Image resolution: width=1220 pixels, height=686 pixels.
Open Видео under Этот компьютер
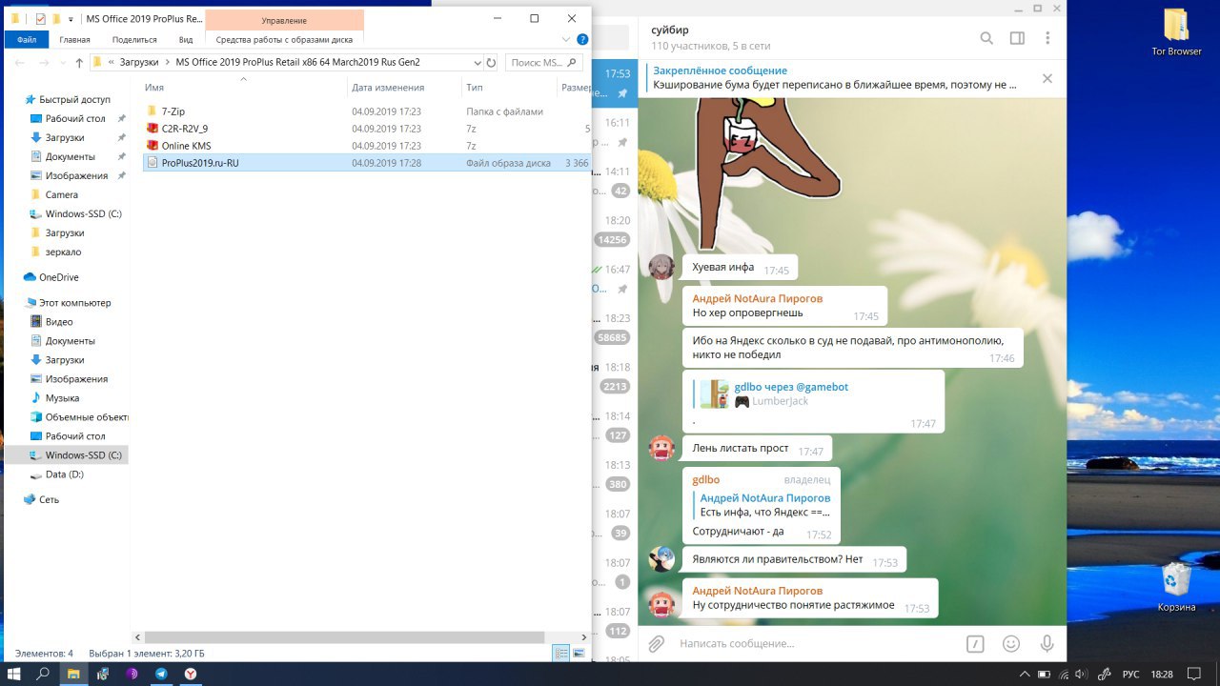coord(59,322)
